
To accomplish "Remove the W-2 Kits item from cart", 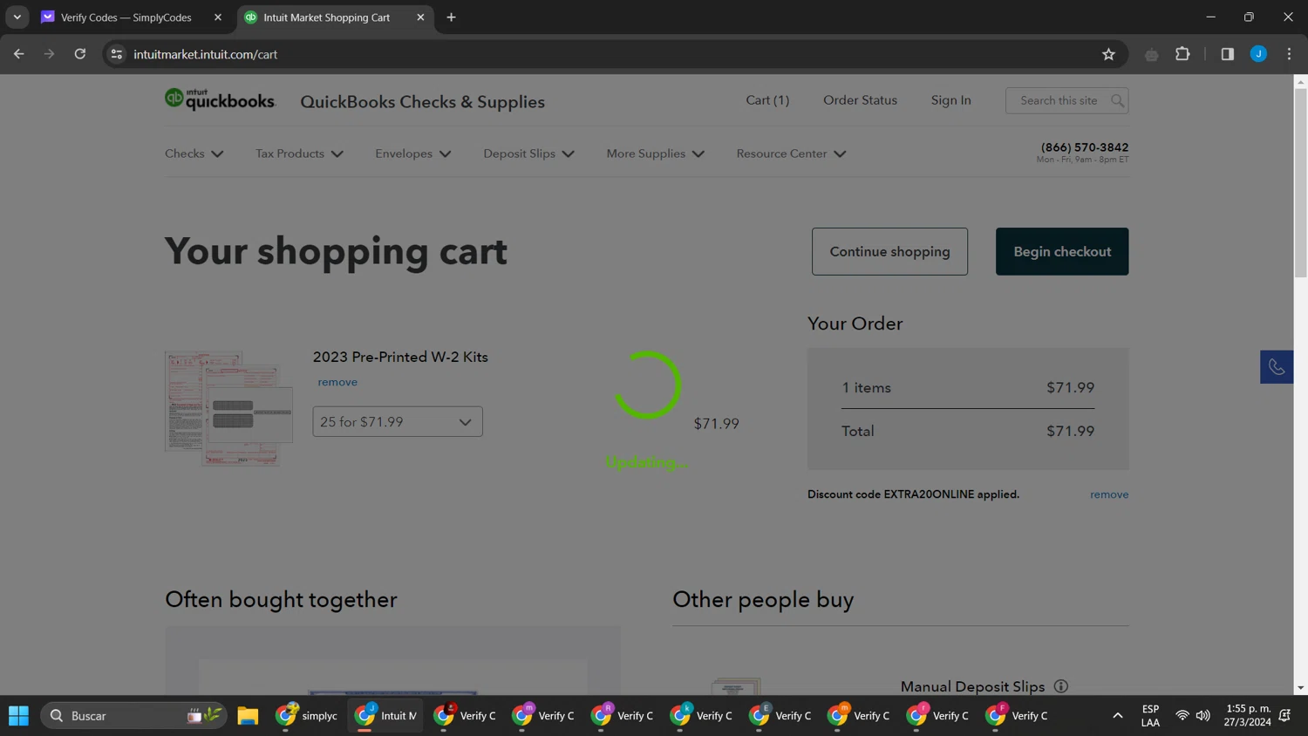I will (x=337, y=382).
